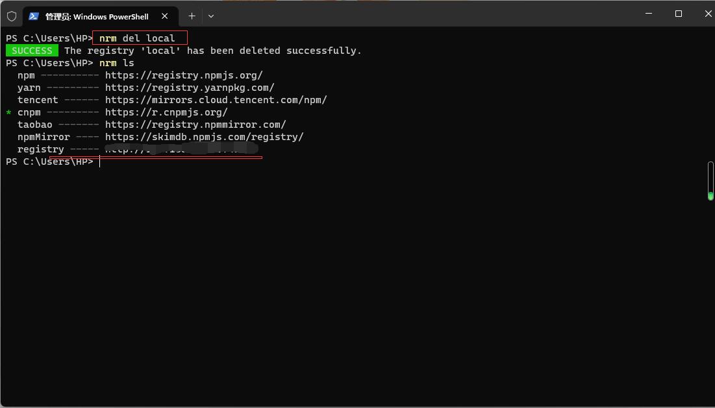Click the green SUCCESS badge

coord(32,51)
